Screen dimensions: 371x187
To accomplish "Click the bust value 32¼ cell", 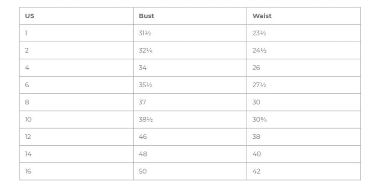I will (x=190, y=51).
